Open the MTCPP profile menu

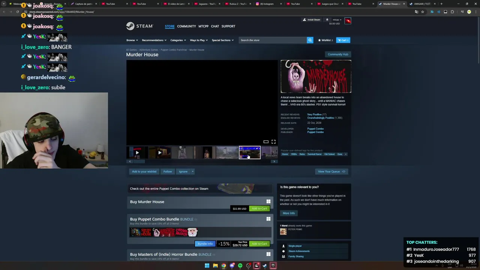203,26
